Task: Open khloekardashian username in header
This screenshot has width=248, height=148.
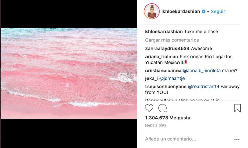Action: 181,11
